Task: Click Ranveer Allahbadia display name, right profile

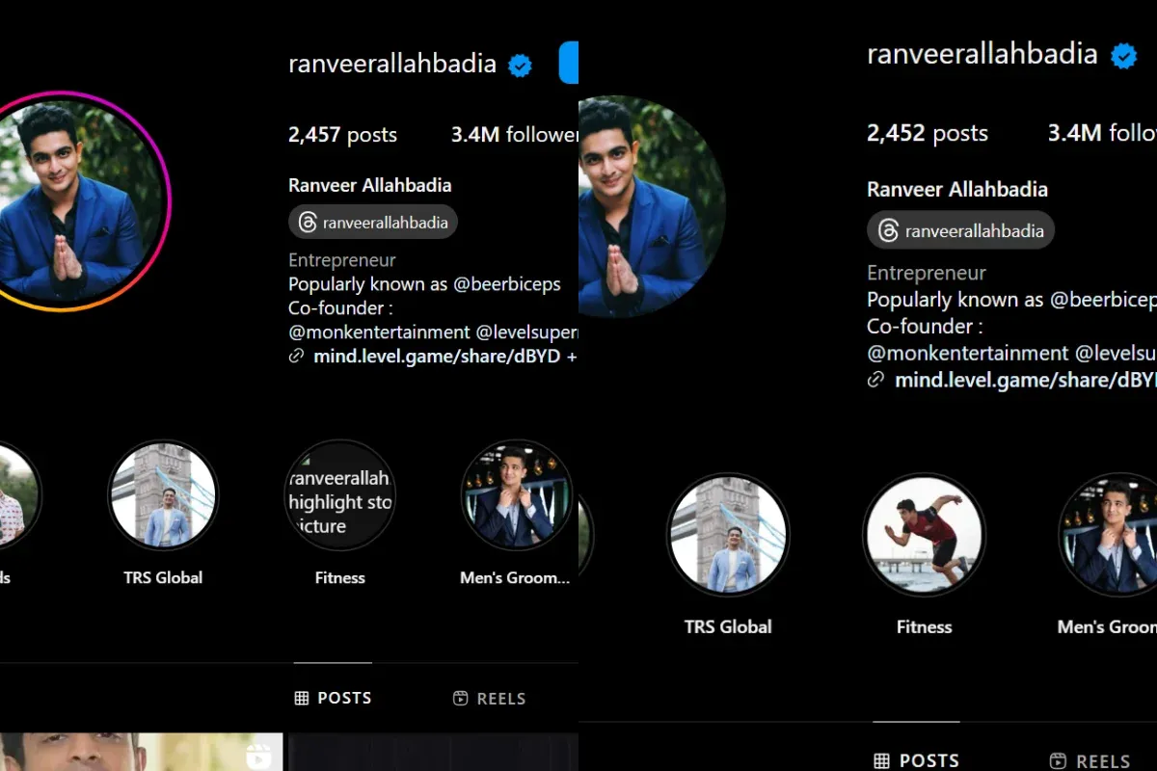Action: (957, 189)
